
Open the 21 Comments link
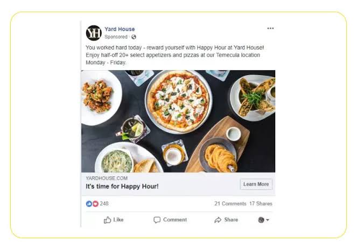(x=230, y=204)
